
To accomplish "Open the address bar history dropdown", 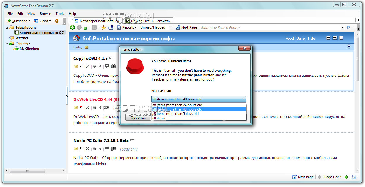I will point(342,28).
